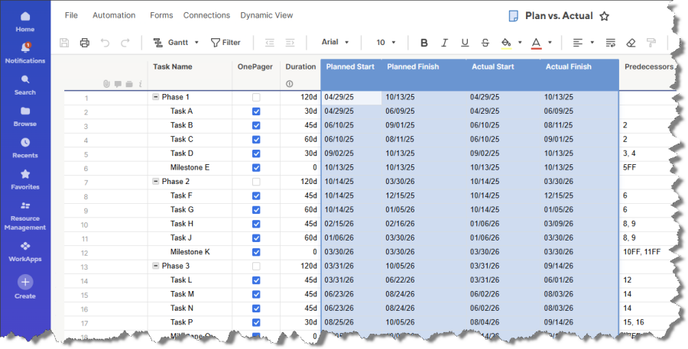The width and height of the screenshot is (688, 349).
Task: Click the Indent icon
Action: [290, 43]
